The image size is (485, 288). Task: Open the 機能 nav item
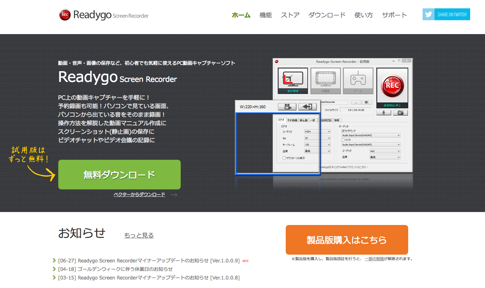(266, 15)
